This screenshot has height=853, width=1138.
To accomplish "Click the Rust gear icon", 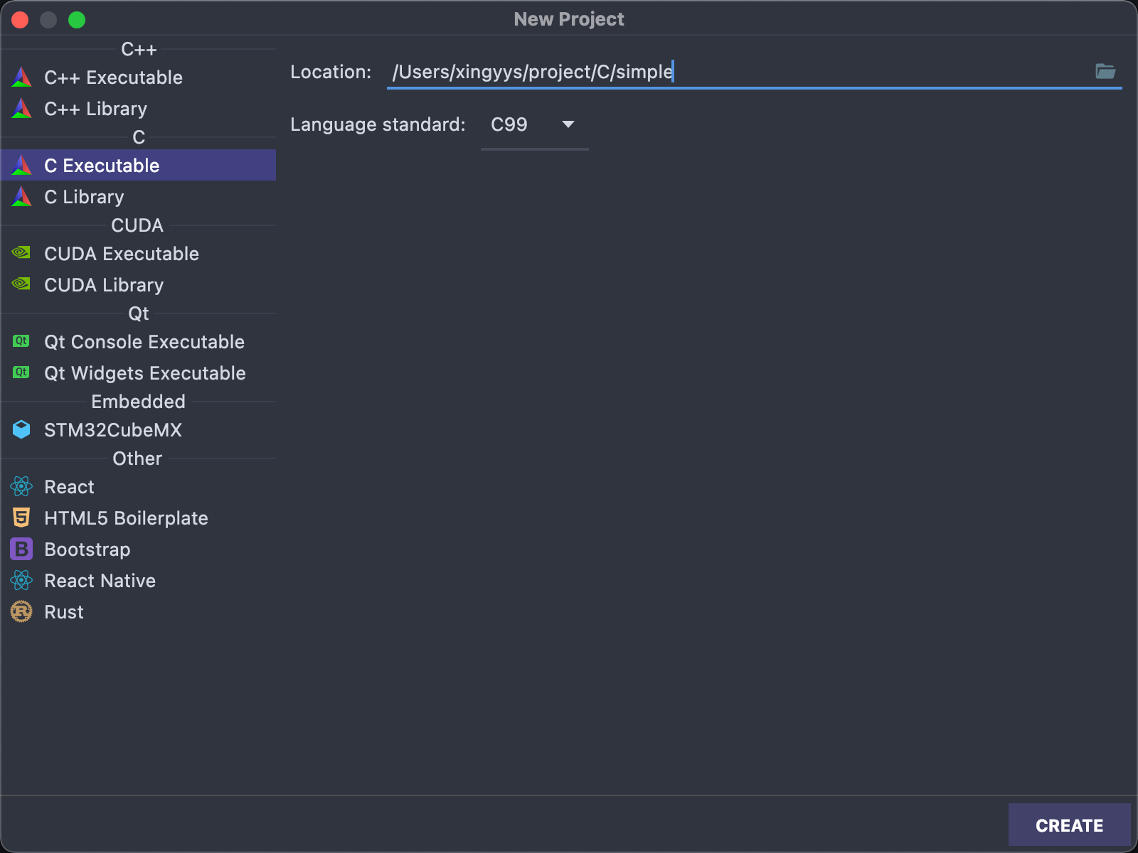I will [21, 611].
